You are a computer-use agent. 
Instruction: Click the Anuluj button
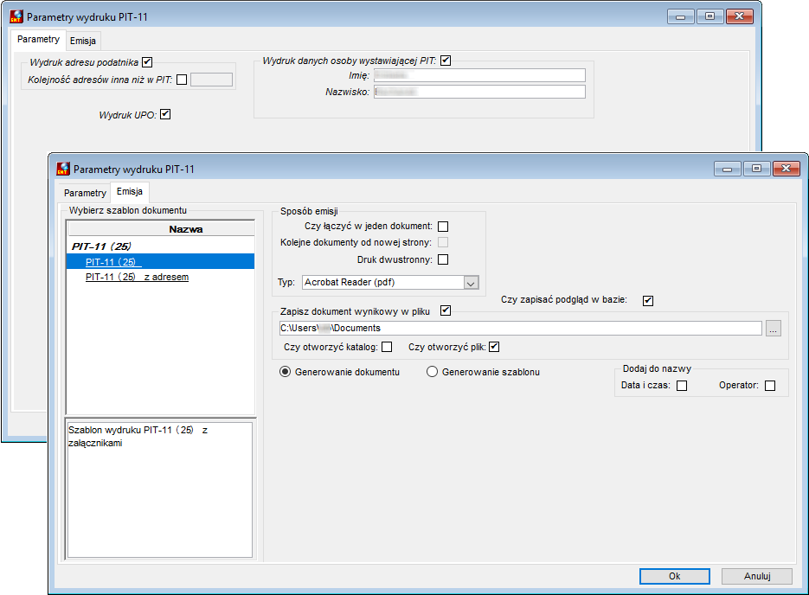[x=757, y=577]
